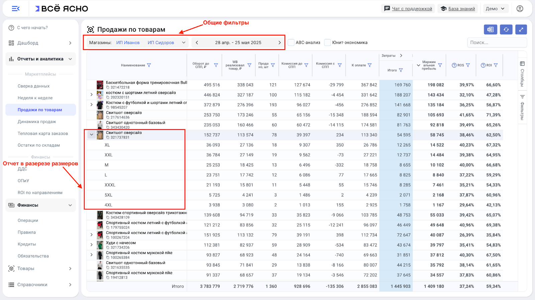Expand the Худи с начесом row
The width and height of the screenshot is (535, 300).
point(91,245)
